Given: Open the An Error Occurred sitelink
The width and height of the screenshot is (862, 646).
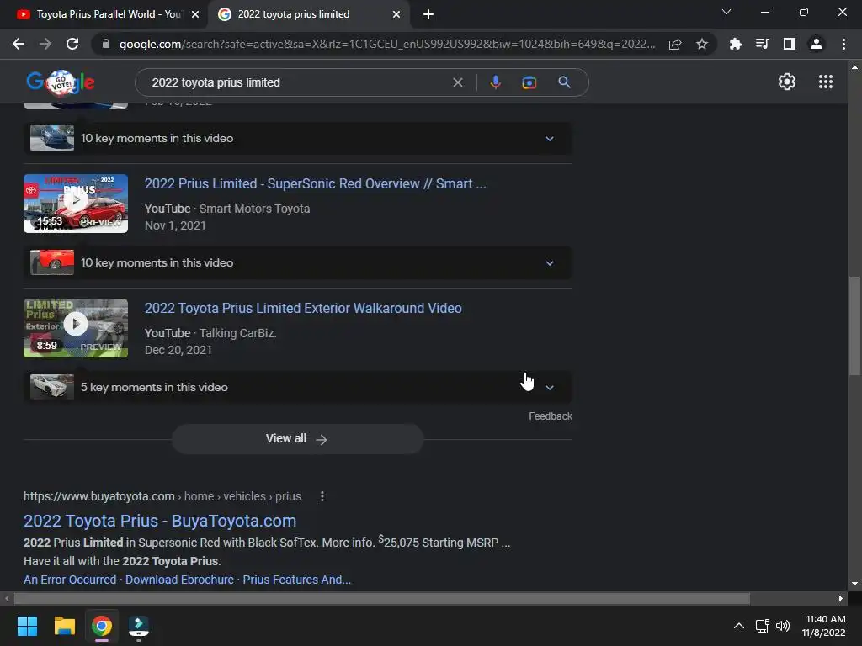Looking at the screenshot, I should point(70,580).
